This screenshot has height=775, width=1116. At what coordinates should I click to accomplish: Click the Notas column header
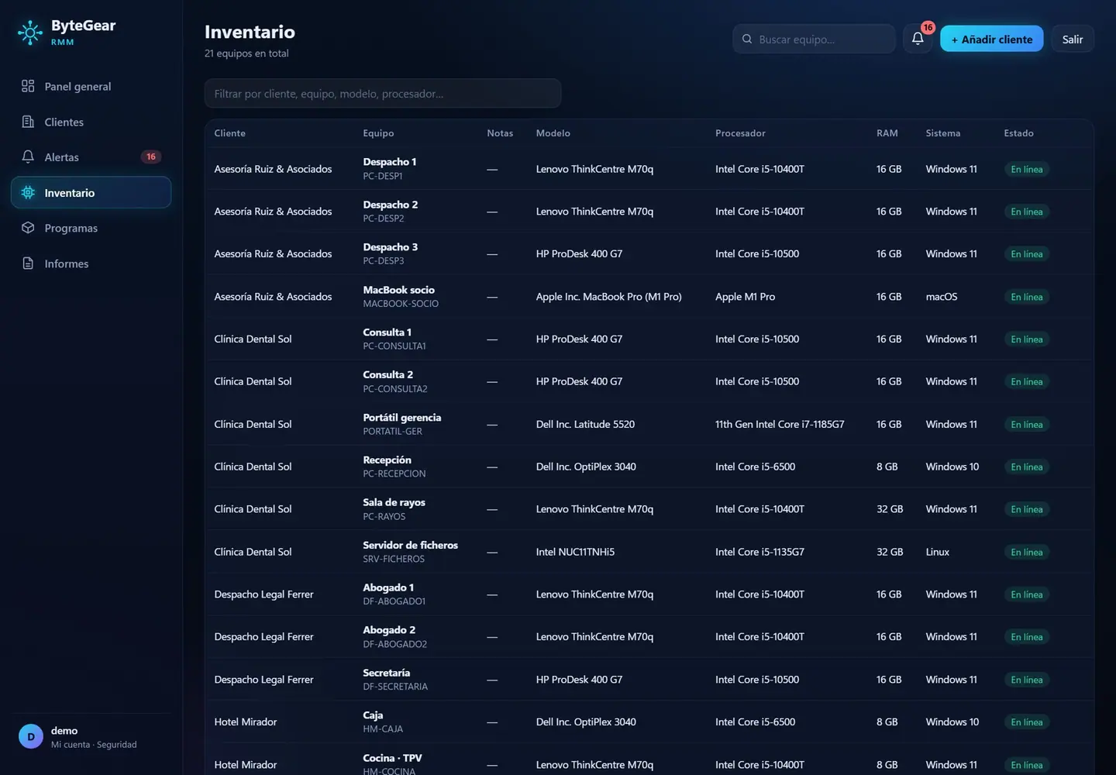point(500,133)
